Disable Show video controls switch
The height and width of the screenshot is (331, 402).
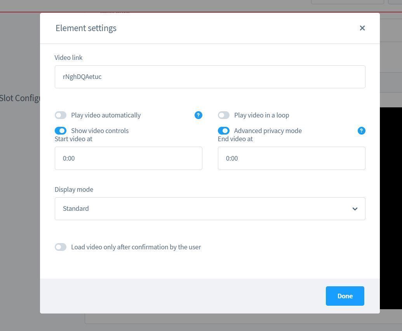(61, 131)
